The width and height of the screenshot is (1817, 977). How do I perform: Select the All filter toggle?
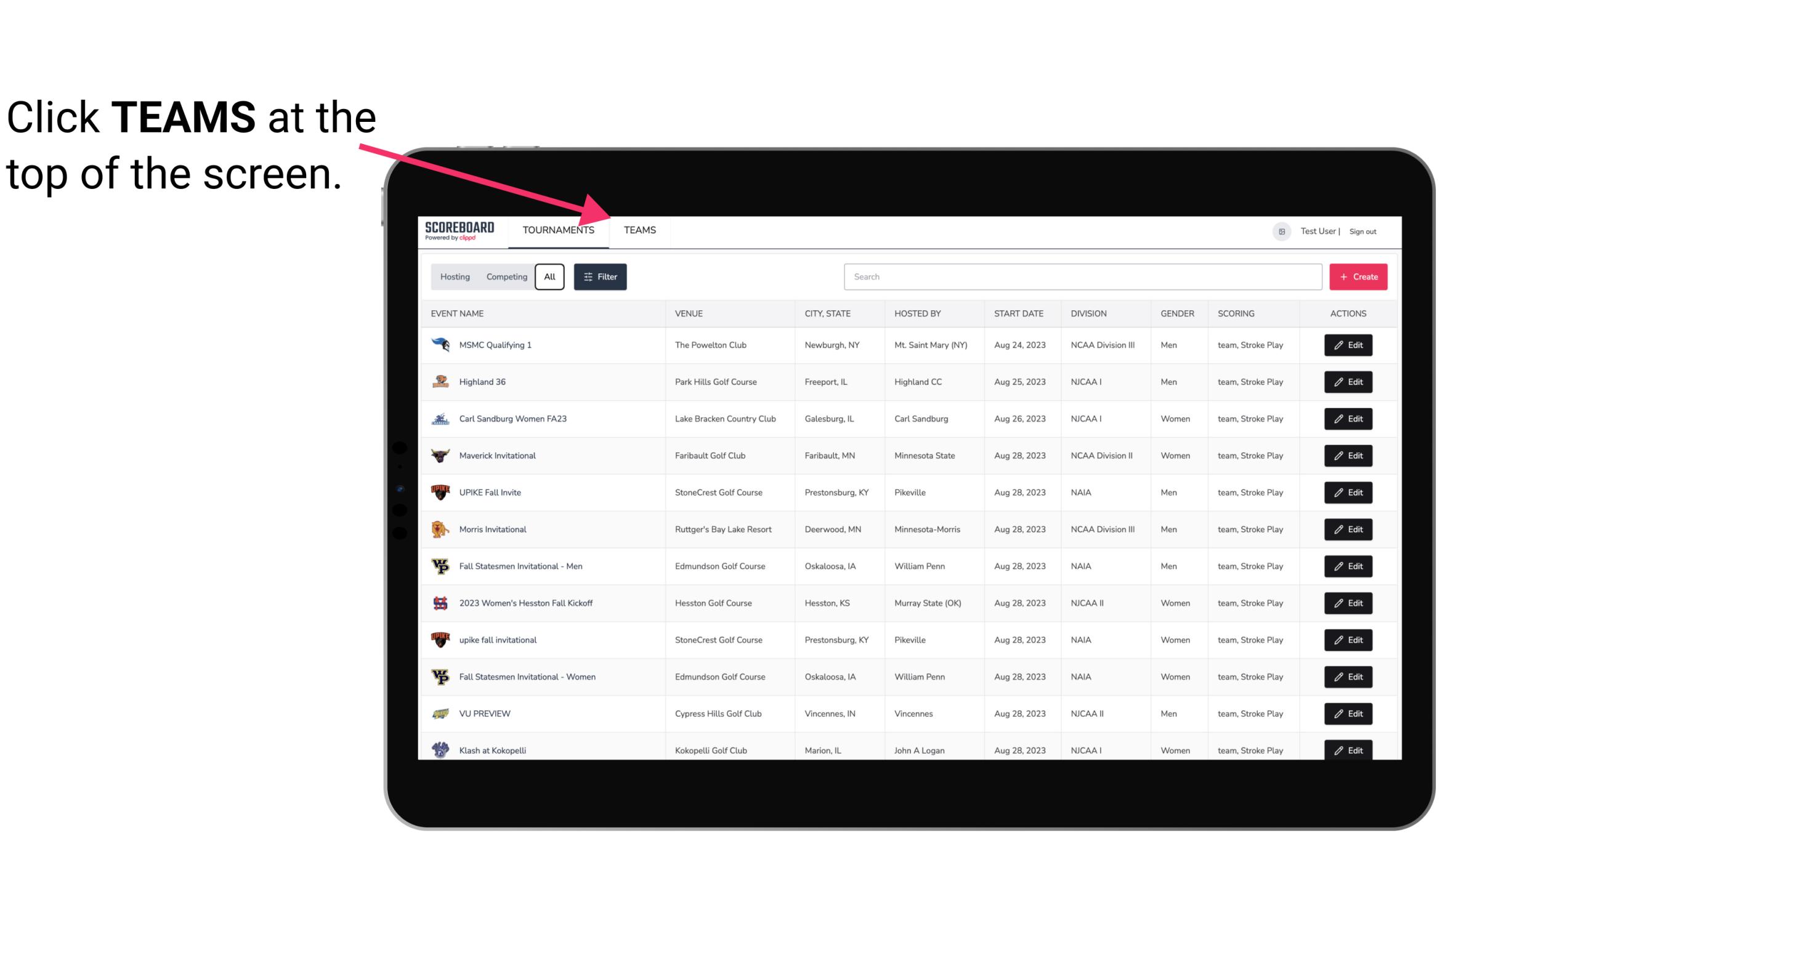point(549,276)
